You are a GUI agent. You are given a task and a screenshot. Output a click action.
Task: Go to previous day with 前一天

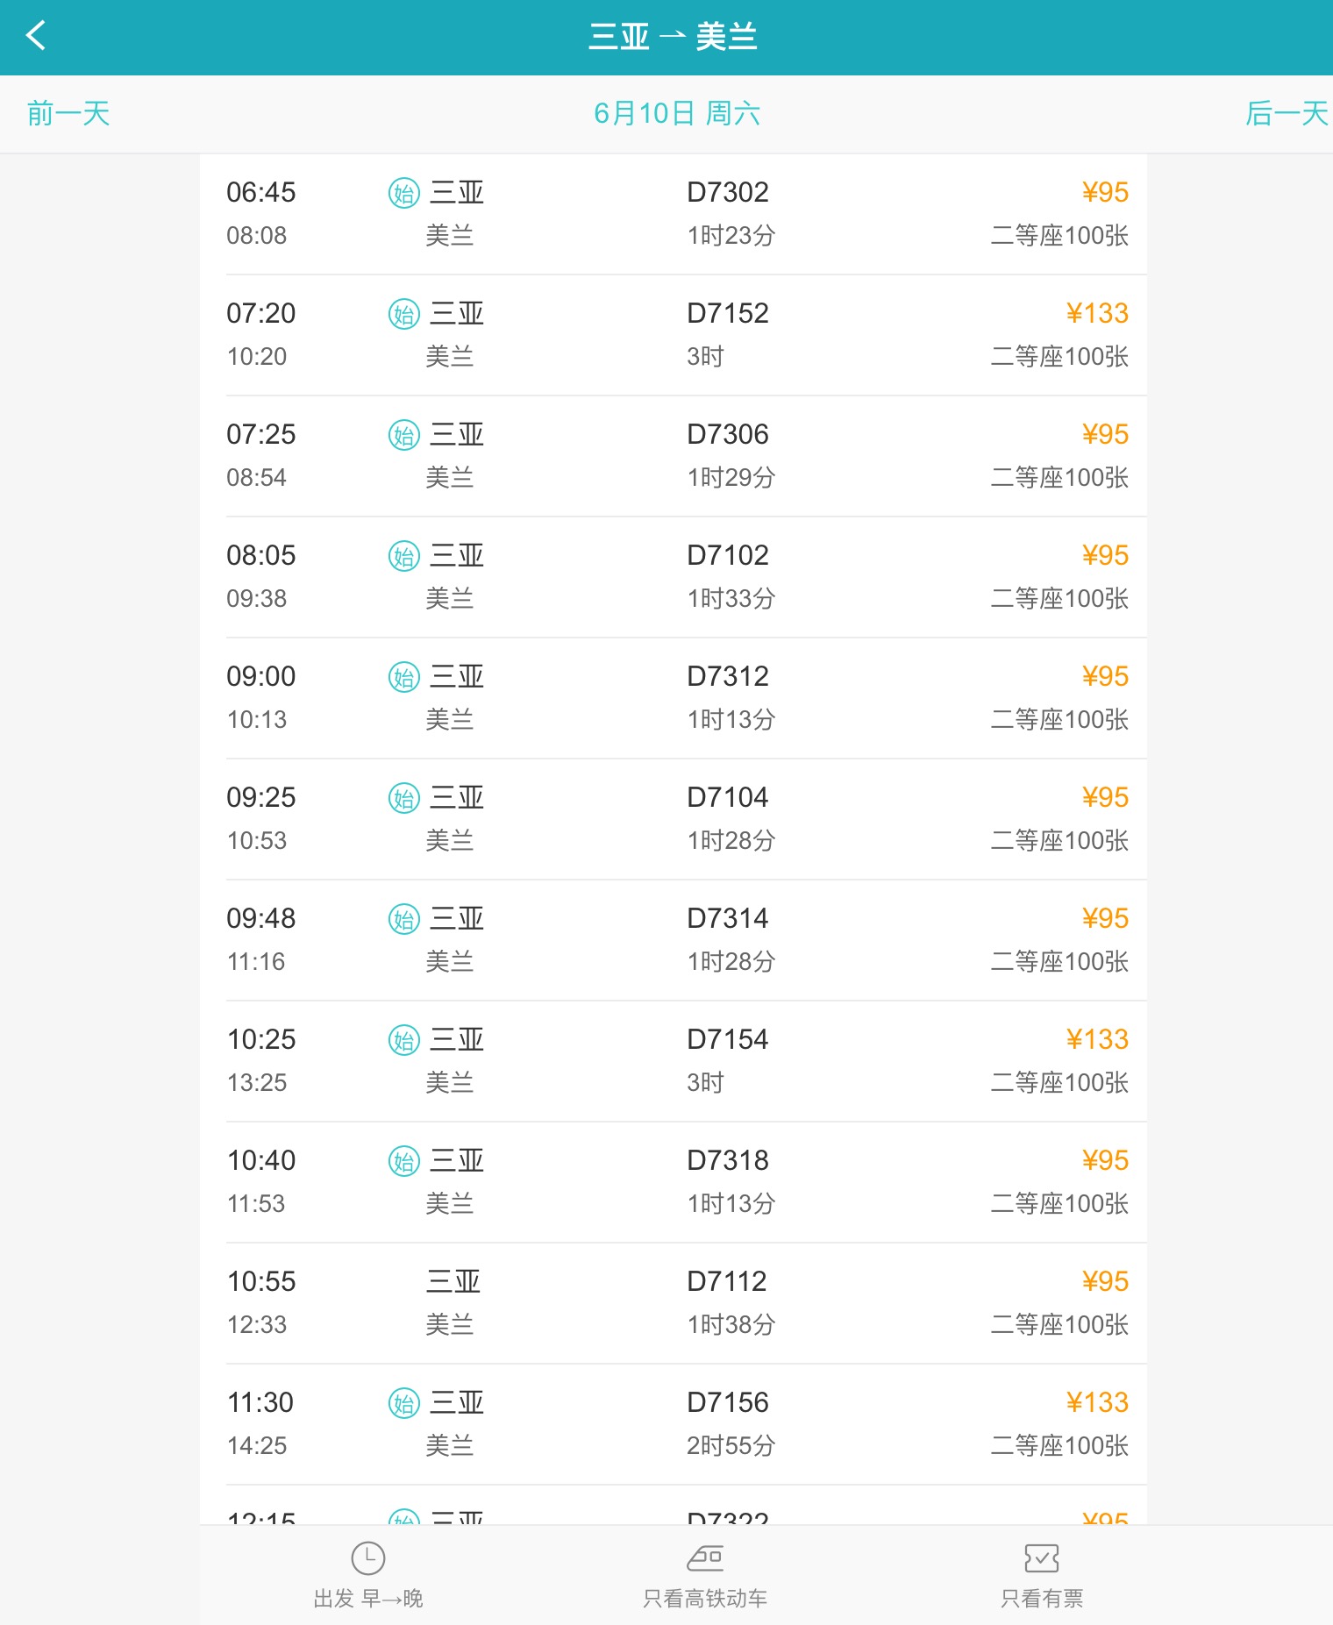pyautogui.click(x=68, y=114)
